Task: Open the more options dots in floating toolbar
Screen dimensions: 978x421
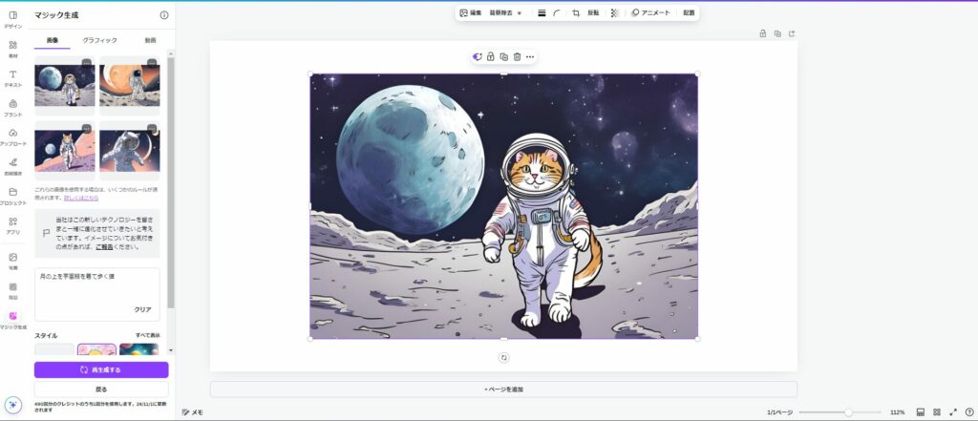Action: [x=530, y=56]
